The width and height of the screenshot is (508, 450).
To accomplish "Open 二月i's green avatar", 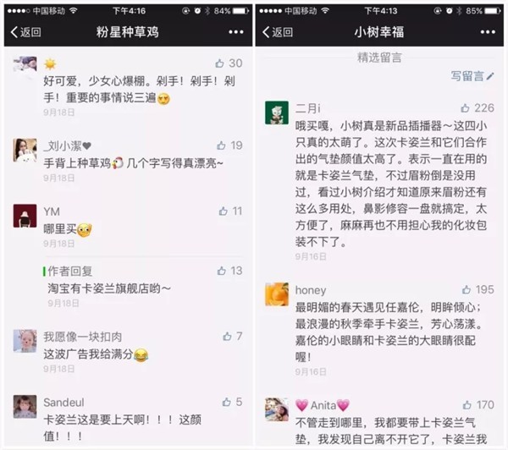I will [277, 112].
